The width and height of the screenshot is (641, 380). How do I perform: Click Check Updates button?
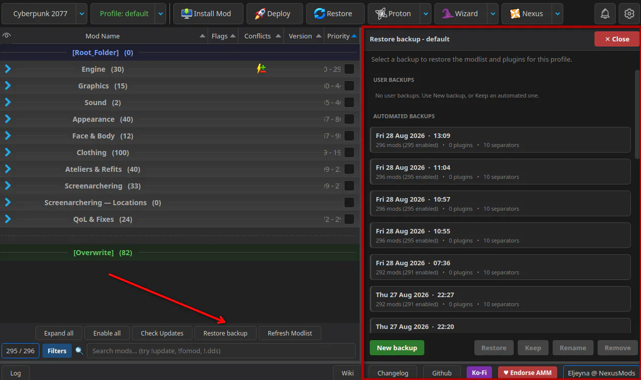[162, 333]
